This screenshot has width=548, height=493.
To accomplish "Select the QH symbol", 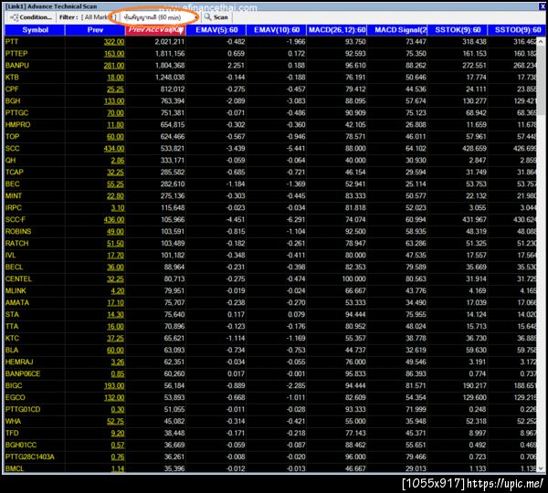I will [x=10, y=161].
